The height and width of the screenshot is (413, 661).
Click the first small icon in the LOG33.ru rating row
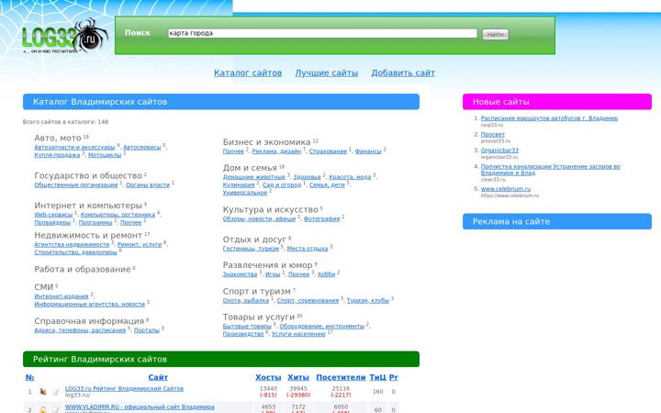43,392
